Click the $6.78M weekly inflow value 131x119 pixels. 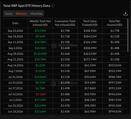pos(40,88)
